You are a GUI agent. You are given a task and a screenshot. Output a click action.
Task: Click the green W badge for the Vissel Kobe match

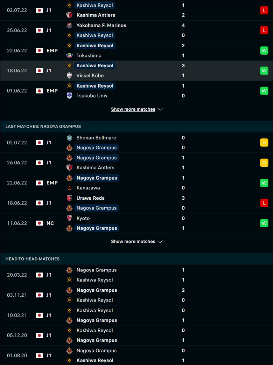click(x=264, y=70)
